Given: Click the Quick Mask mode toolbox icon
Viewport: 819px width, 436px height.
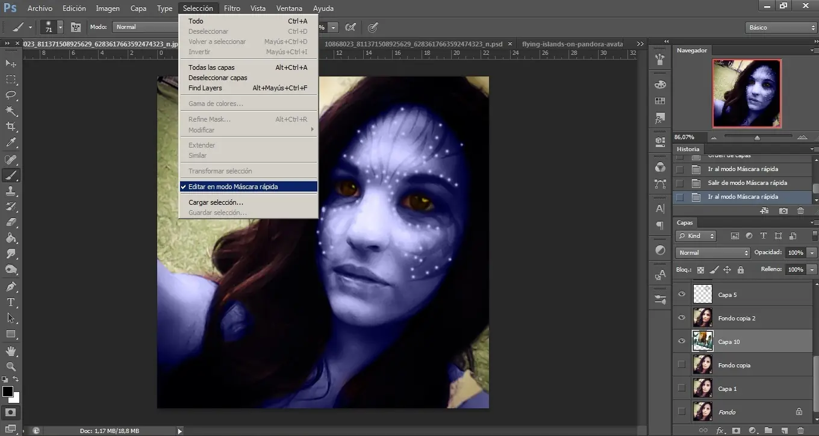Looking at the screenshot, I should point(11,413).
